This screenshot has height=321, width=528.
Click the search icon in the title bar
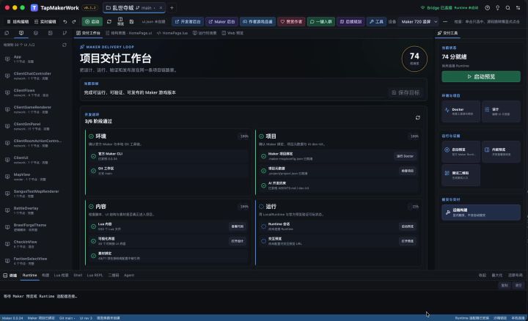[507, 8]
